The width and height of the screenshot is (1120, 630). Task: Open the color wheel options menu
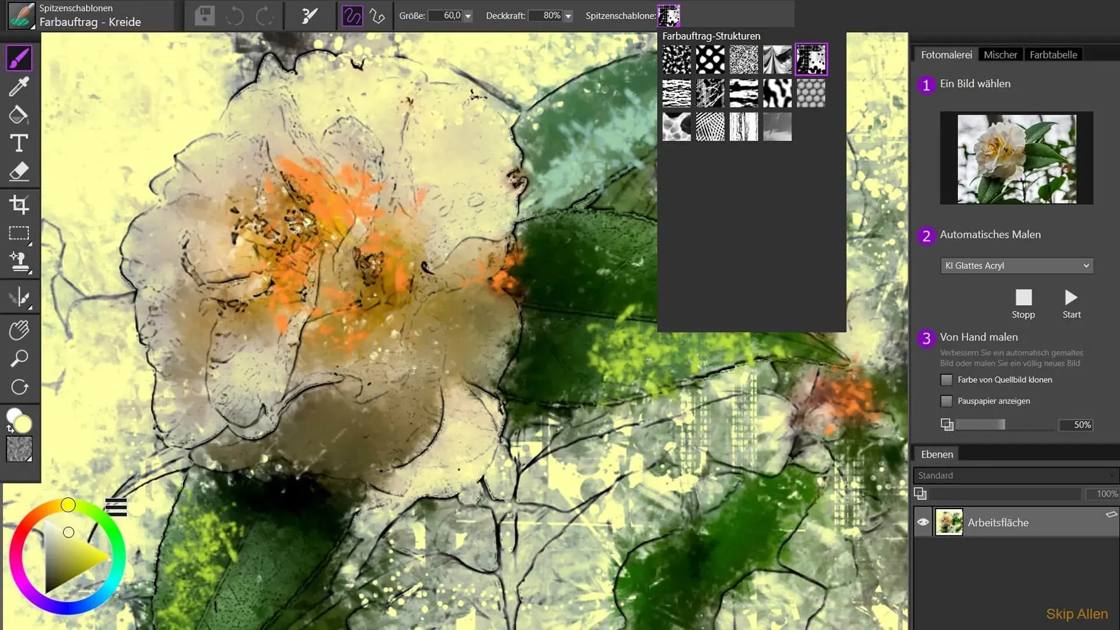click(x=116, y=507)
